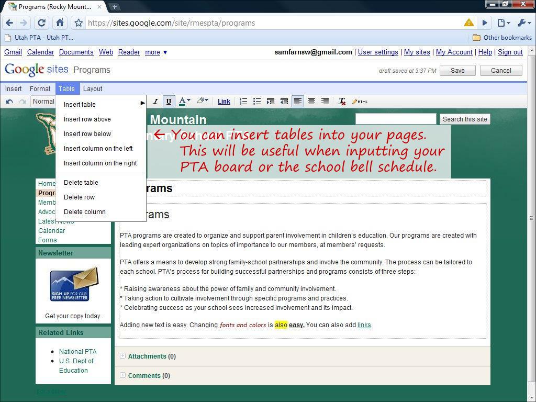
Task: Open the Forms sidebar page
Action: coord(48,240)
